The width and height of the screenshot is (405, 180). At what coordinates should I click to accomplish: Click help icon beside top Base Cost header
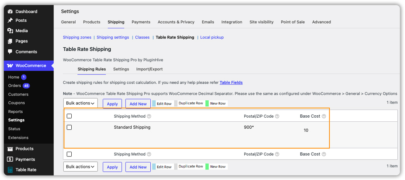tap(324, 116)
